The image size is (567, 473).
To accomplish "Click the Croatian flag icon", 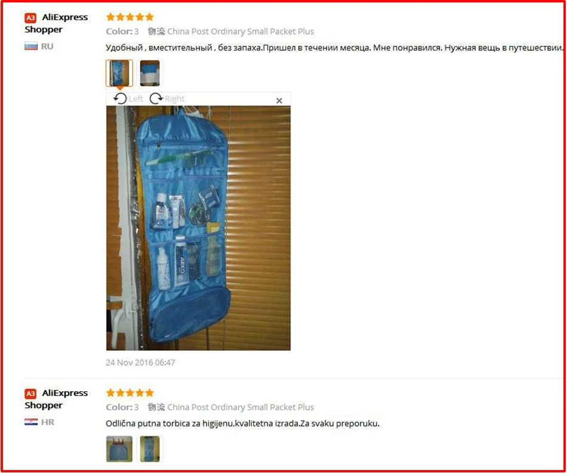I will [x=31, y=422].
